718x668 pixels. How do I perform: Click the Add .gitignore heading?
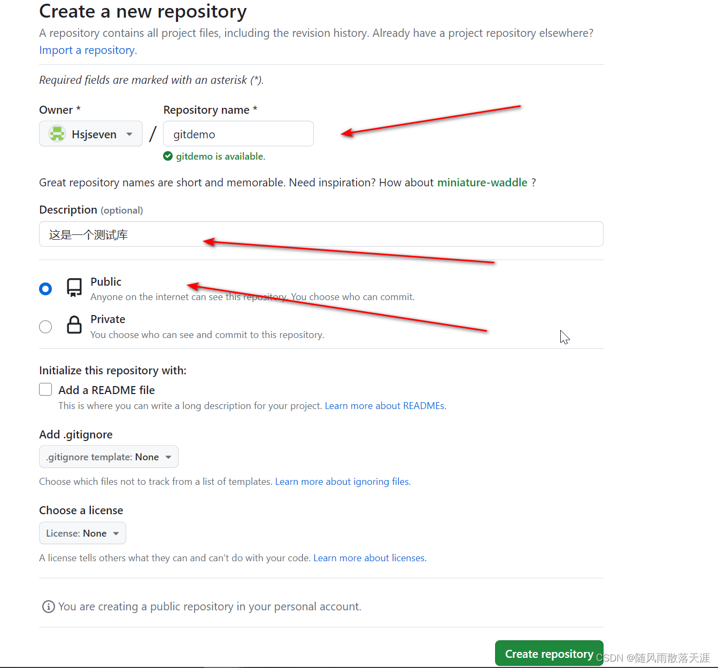pos(76,435)
